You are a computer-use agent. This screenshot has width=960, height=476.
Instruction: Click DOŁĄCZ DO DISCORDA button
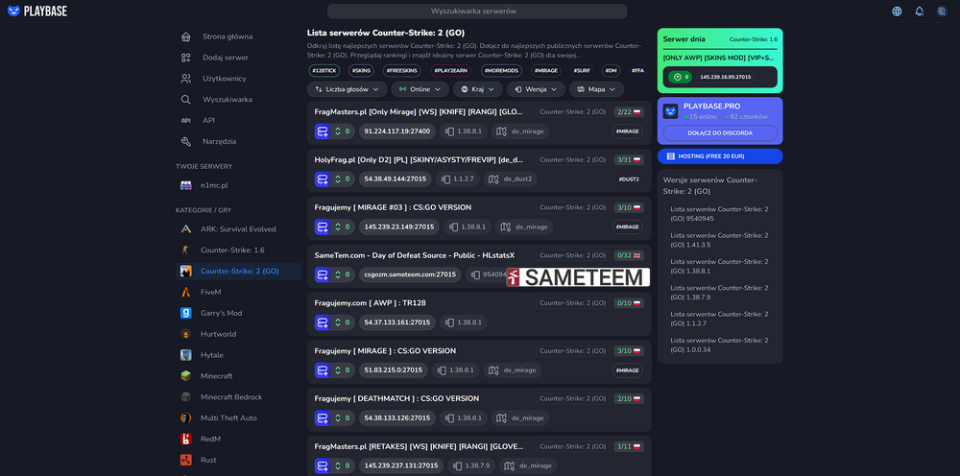pyautogui.click(x=720, y=132)
